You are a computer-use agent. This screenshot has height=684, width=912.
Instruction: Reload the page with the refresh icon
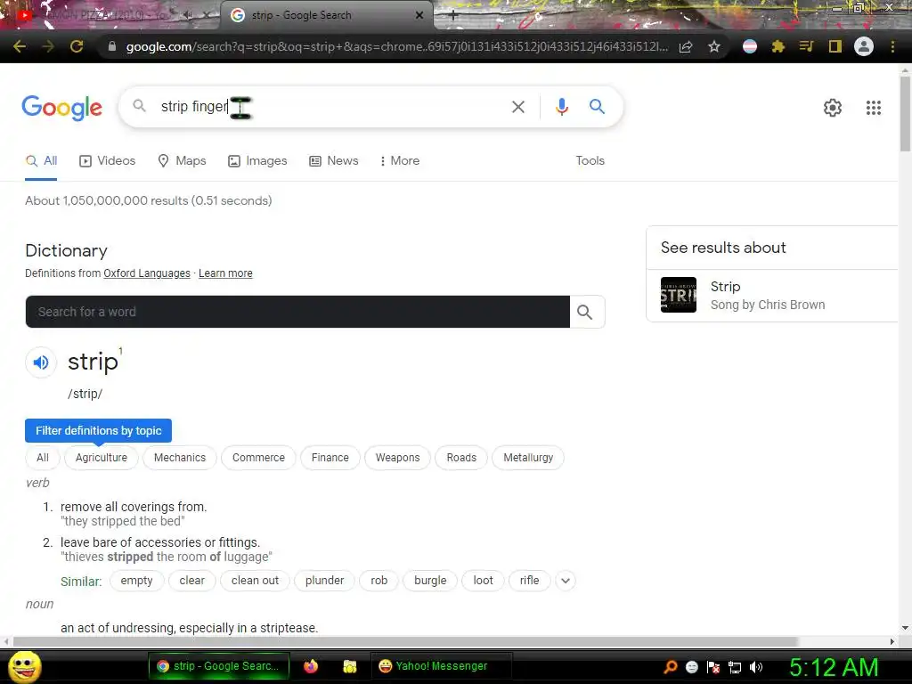coord(77,46)
